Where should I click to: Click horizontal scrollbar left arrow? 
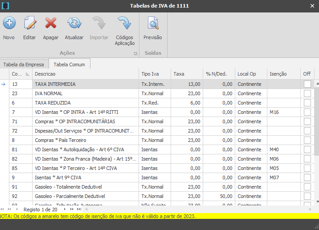coord(86,209)
